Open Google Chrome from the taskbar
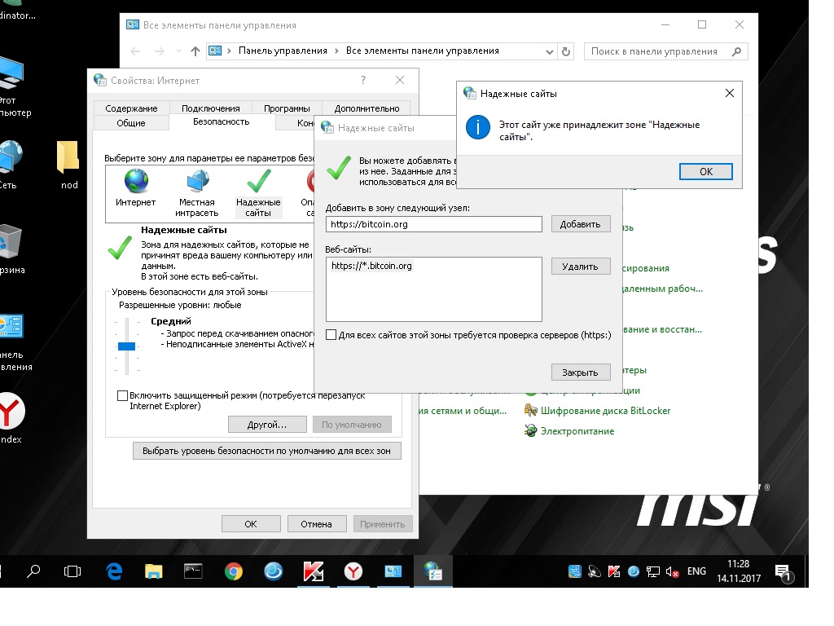Image resolution: width=834 pixels, height=626 pixels. 234,571
